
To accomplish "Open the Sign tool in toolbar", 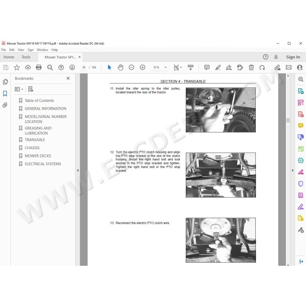I will pyautogui.click(x=229, y=67).
